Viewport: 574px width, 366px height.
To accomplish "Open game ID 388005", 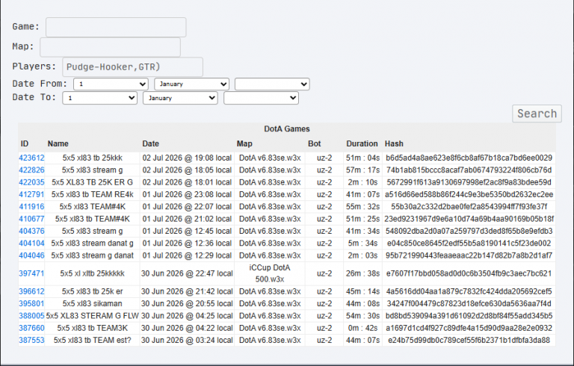I will point(31,316).
